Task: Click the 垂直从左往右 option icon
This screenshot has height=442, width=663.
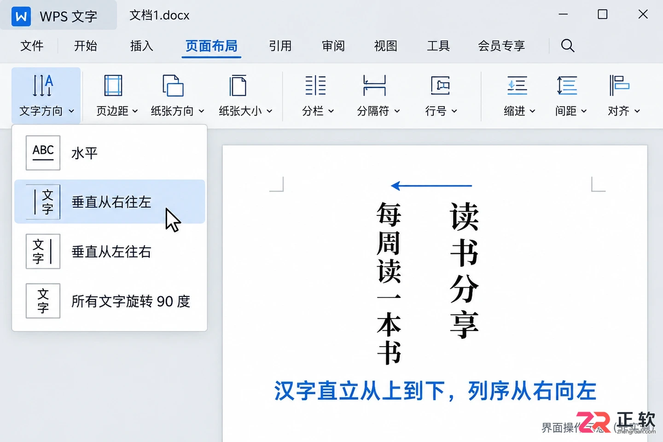Action: [43, 251]
